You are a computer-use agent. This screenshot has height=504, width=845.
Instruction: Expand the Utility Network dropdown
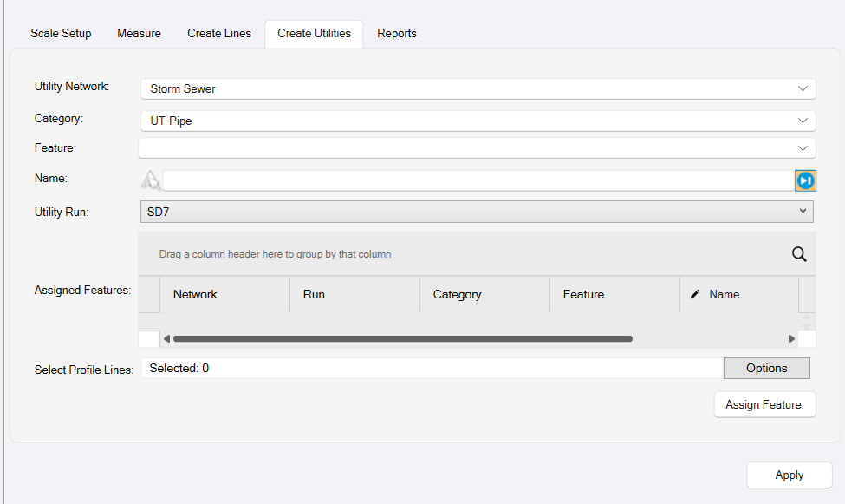pos(802,88)
